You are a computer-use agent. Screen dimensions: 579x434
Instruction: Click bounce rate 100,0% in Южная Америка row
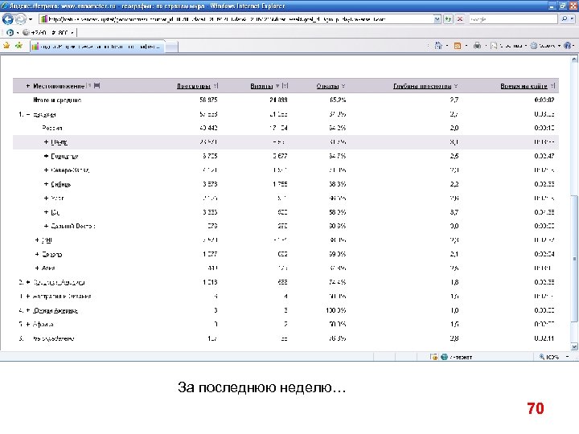point(335,310)
